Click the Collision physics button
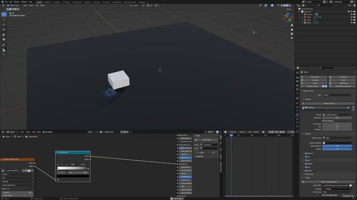The width and height of the screenshot is (357, 200). [x=314, y=80]
